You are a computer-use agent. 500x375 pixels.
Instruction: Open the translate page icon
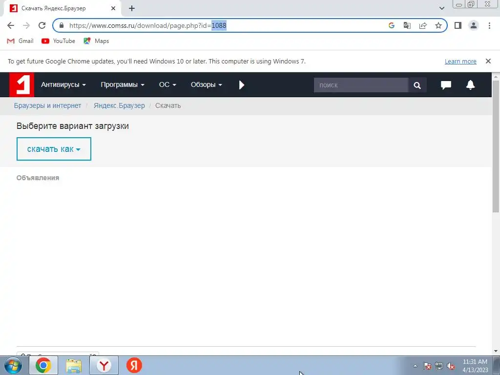407,25
